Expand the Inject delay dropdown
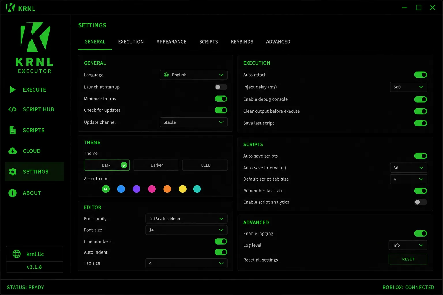The width and height of the screenshot is (443, 295). click(408, 87)
